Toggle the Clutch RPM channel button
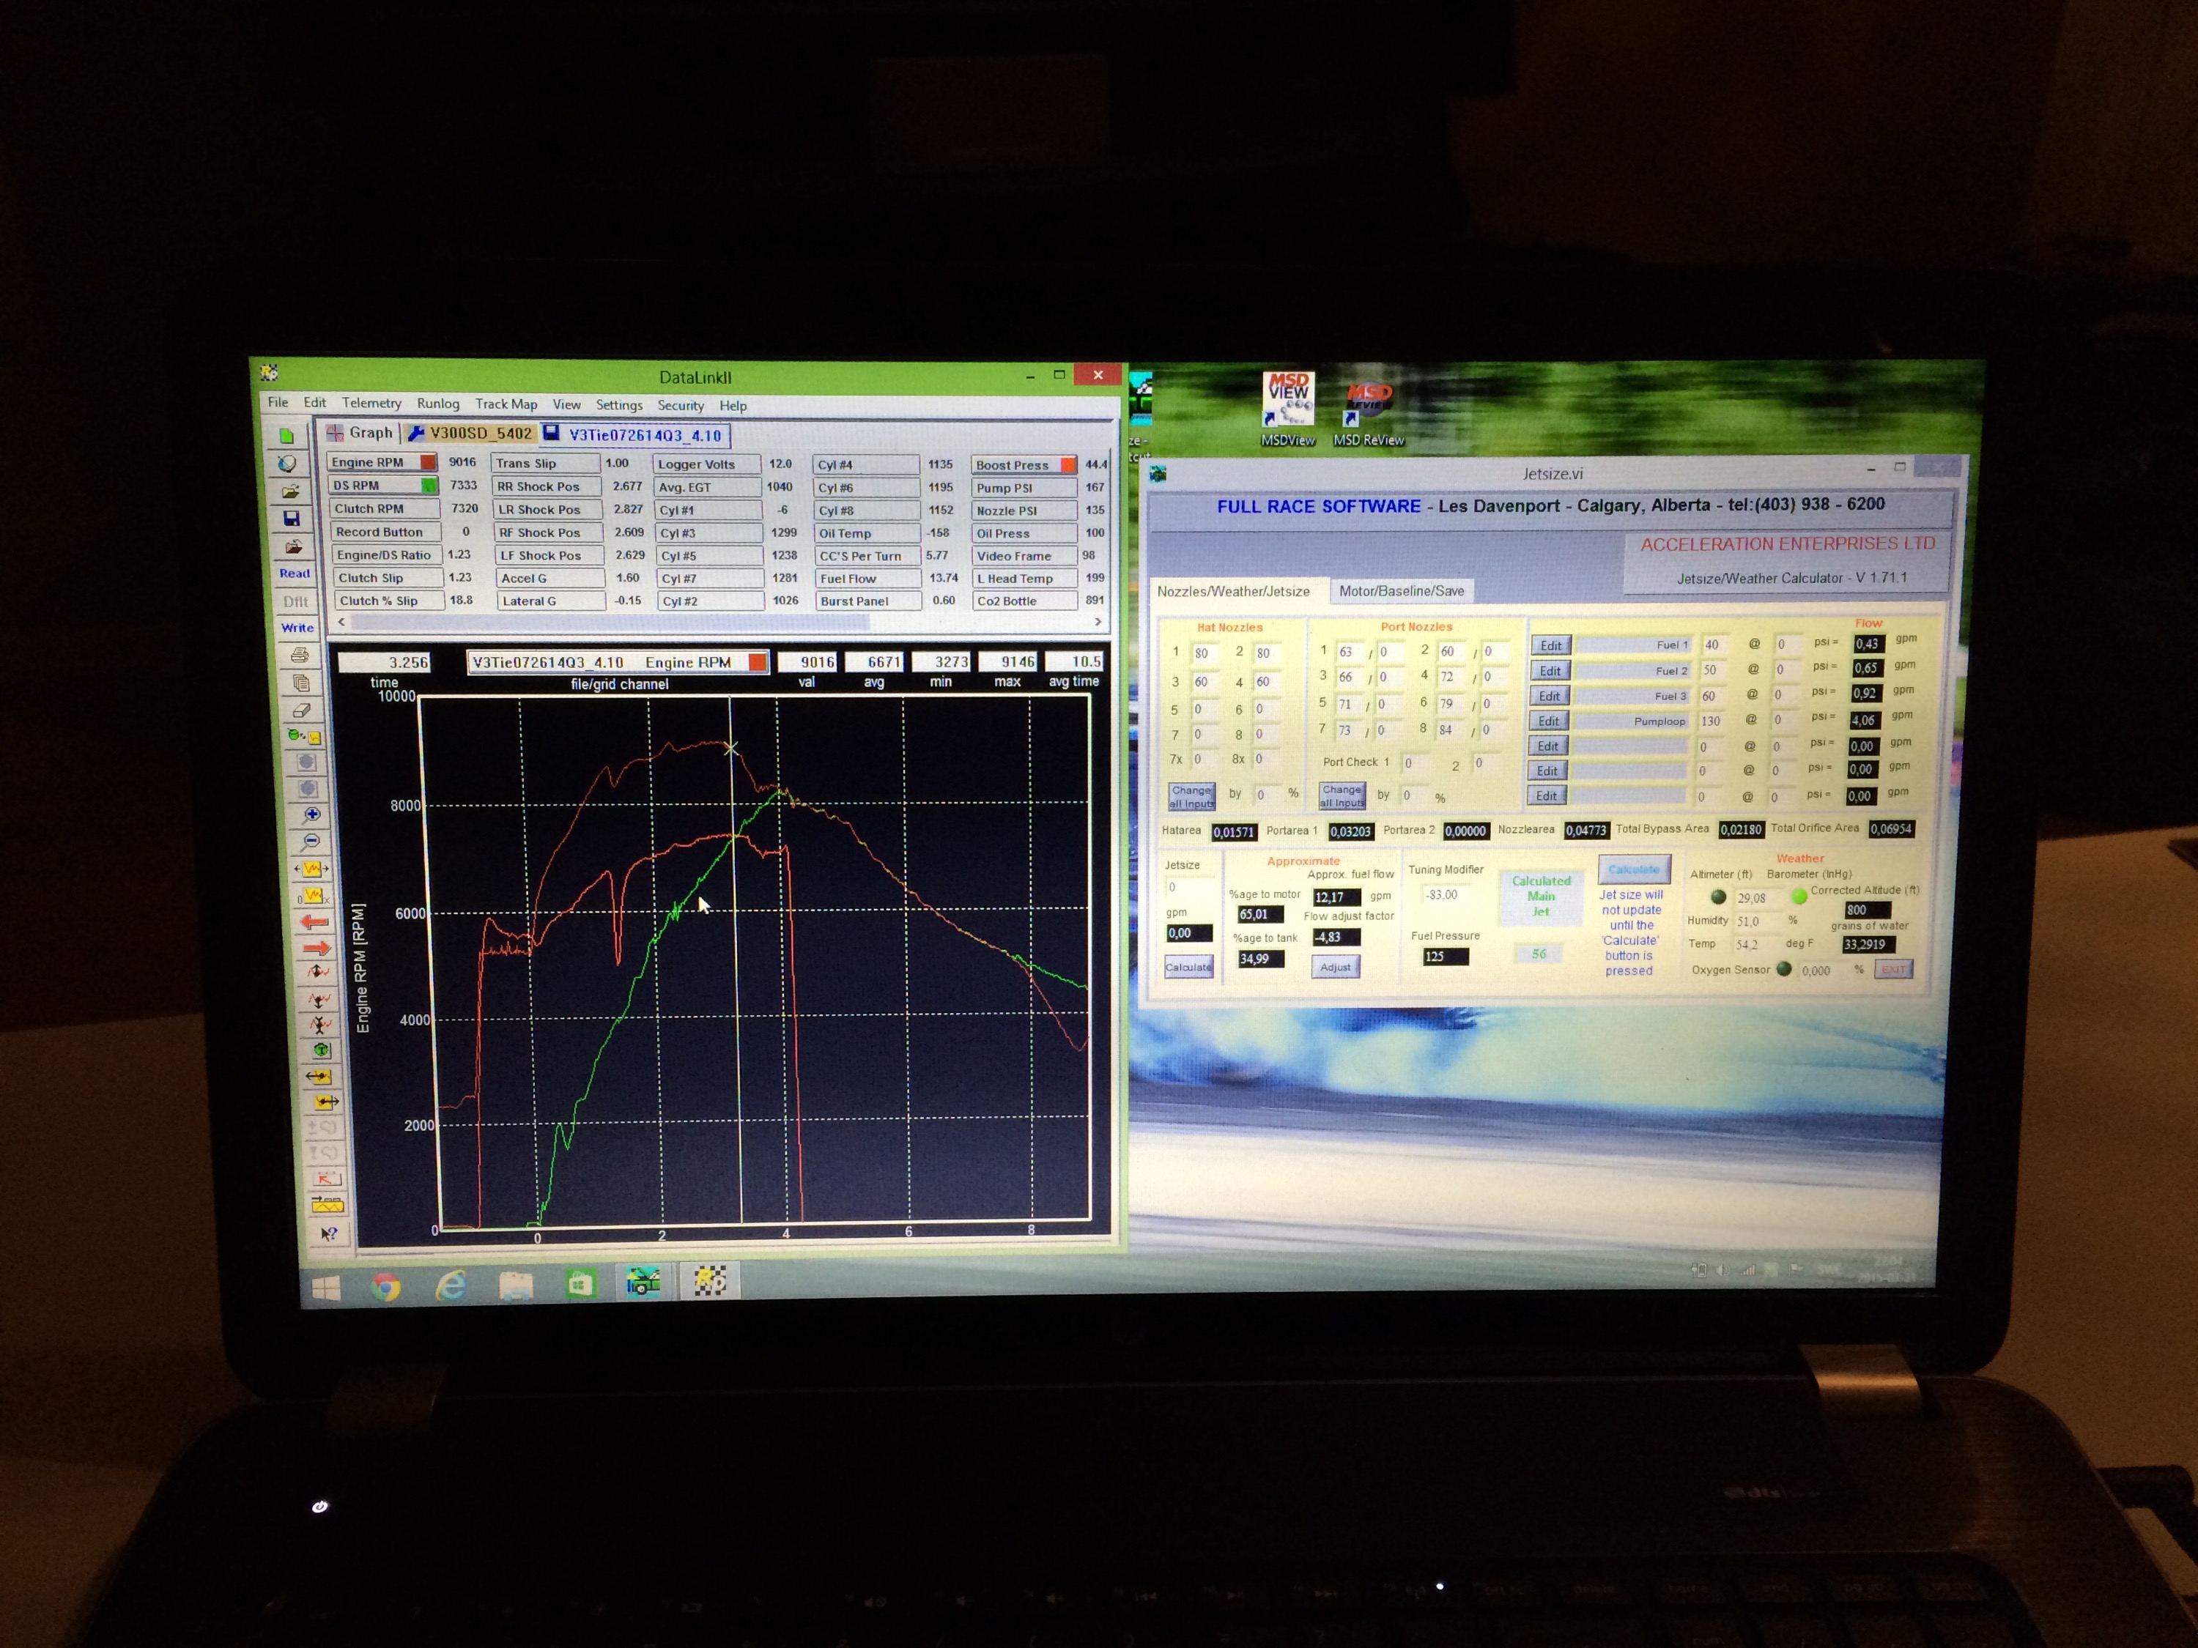This screenshot has width=2198, height=1648. tap(385, 508)
